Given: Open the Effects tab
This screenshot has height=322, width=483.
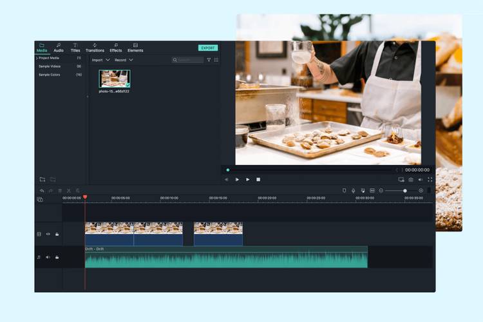Looking at the screenshot, I should click(x=116, y=48).
